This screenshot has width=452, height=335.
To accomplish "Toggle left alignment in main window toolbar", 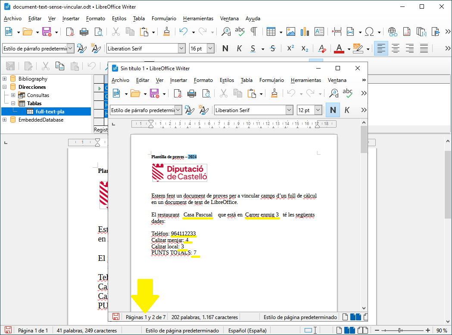I will 381,48.
